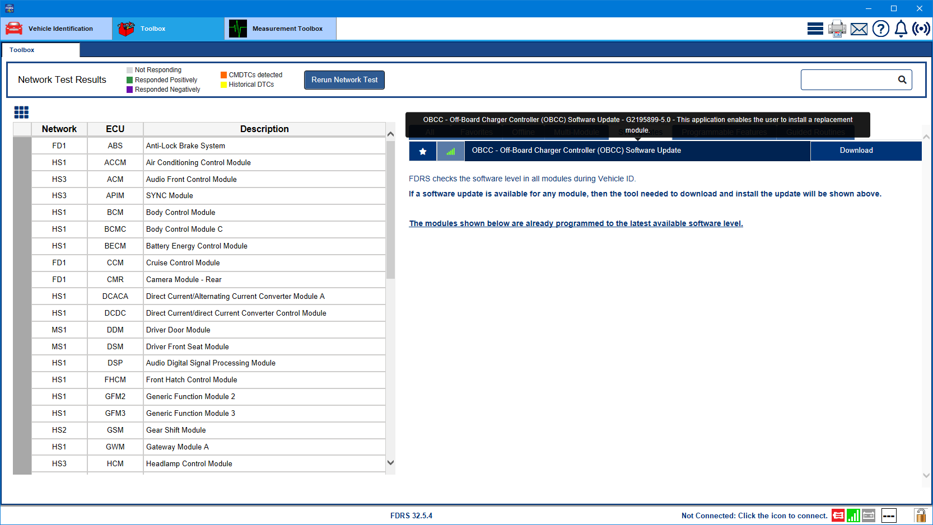
Task: Open the envelope feedback icon
Action: click(x=859, y=29)
